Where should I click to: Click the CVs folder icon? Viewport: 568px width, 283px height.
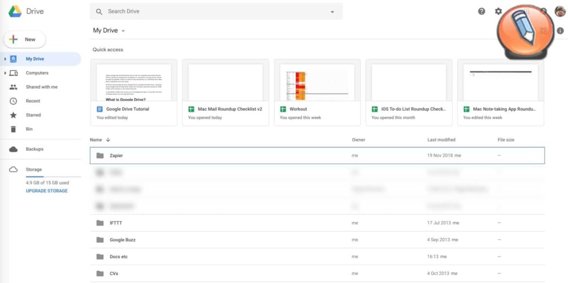point(100,274)
